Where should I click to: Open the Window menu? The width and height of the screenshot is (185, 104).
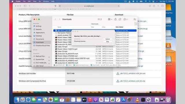pos(46,1)
